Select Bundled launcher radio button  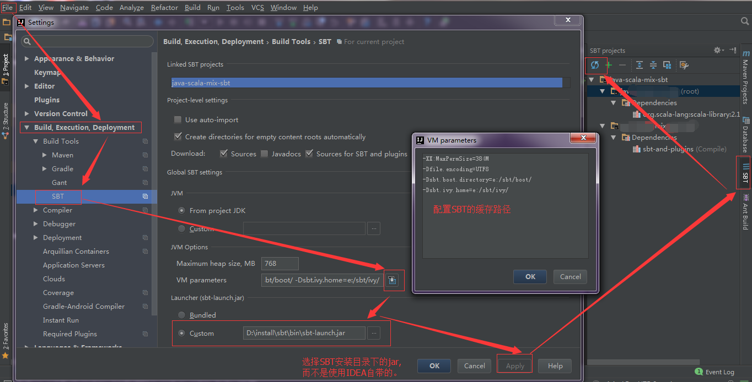click(182, 315)
